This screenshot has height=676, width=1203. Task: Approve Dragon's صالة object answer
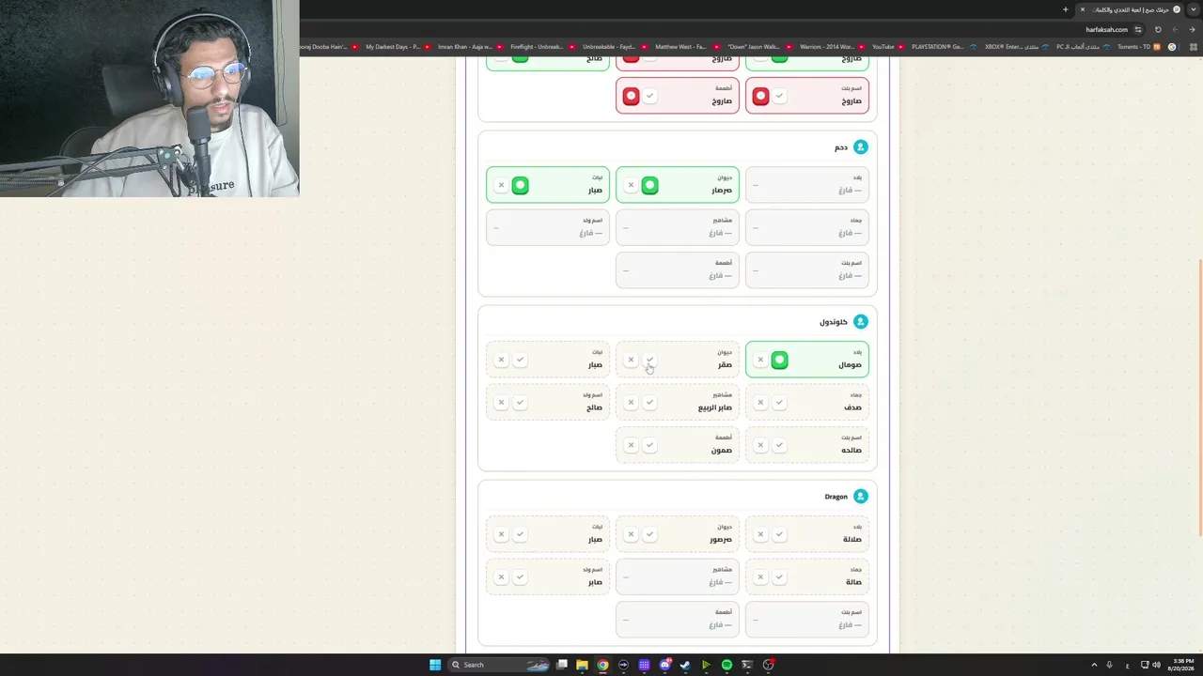point(779,576)
